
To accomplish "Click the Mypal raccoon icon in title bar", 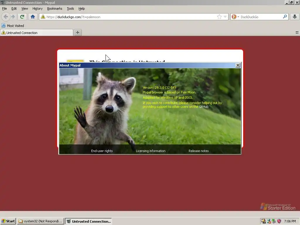I will [3, 2].
